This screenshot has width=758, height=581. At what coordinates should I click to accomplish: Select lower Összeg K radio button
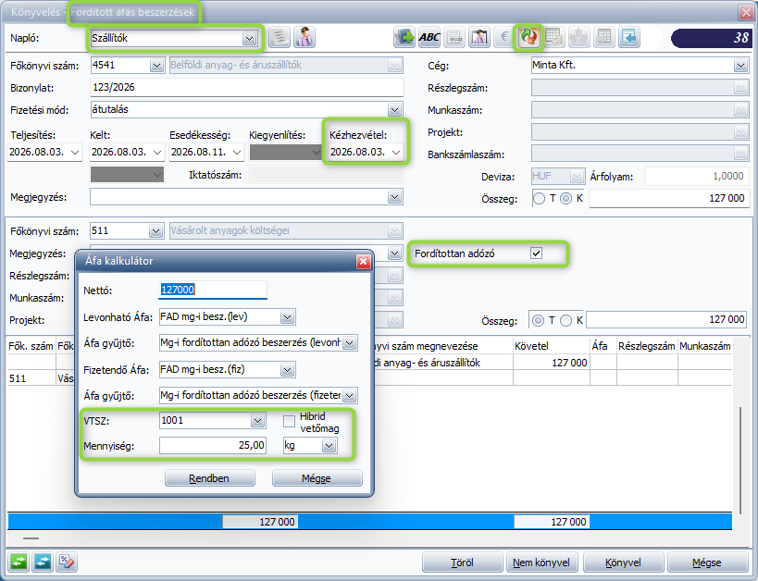[x=565, y=320]
